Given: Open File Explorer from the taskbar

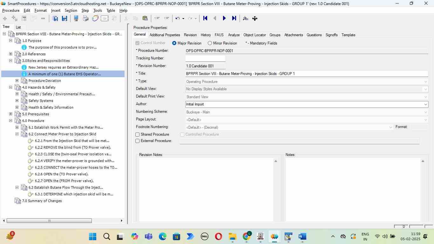Looking at the screenshot, I should coord(233,237).
